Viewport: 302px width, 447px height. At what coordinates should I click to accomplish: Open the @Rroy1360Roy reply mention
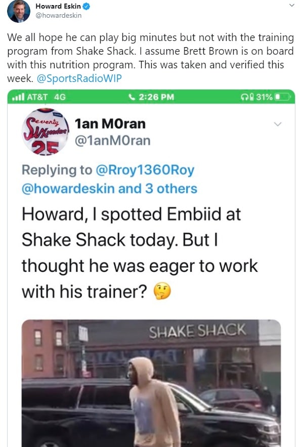click(145, 170)
